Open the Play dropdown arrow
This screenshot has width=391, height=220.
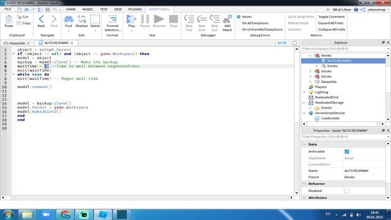(131, 31)
